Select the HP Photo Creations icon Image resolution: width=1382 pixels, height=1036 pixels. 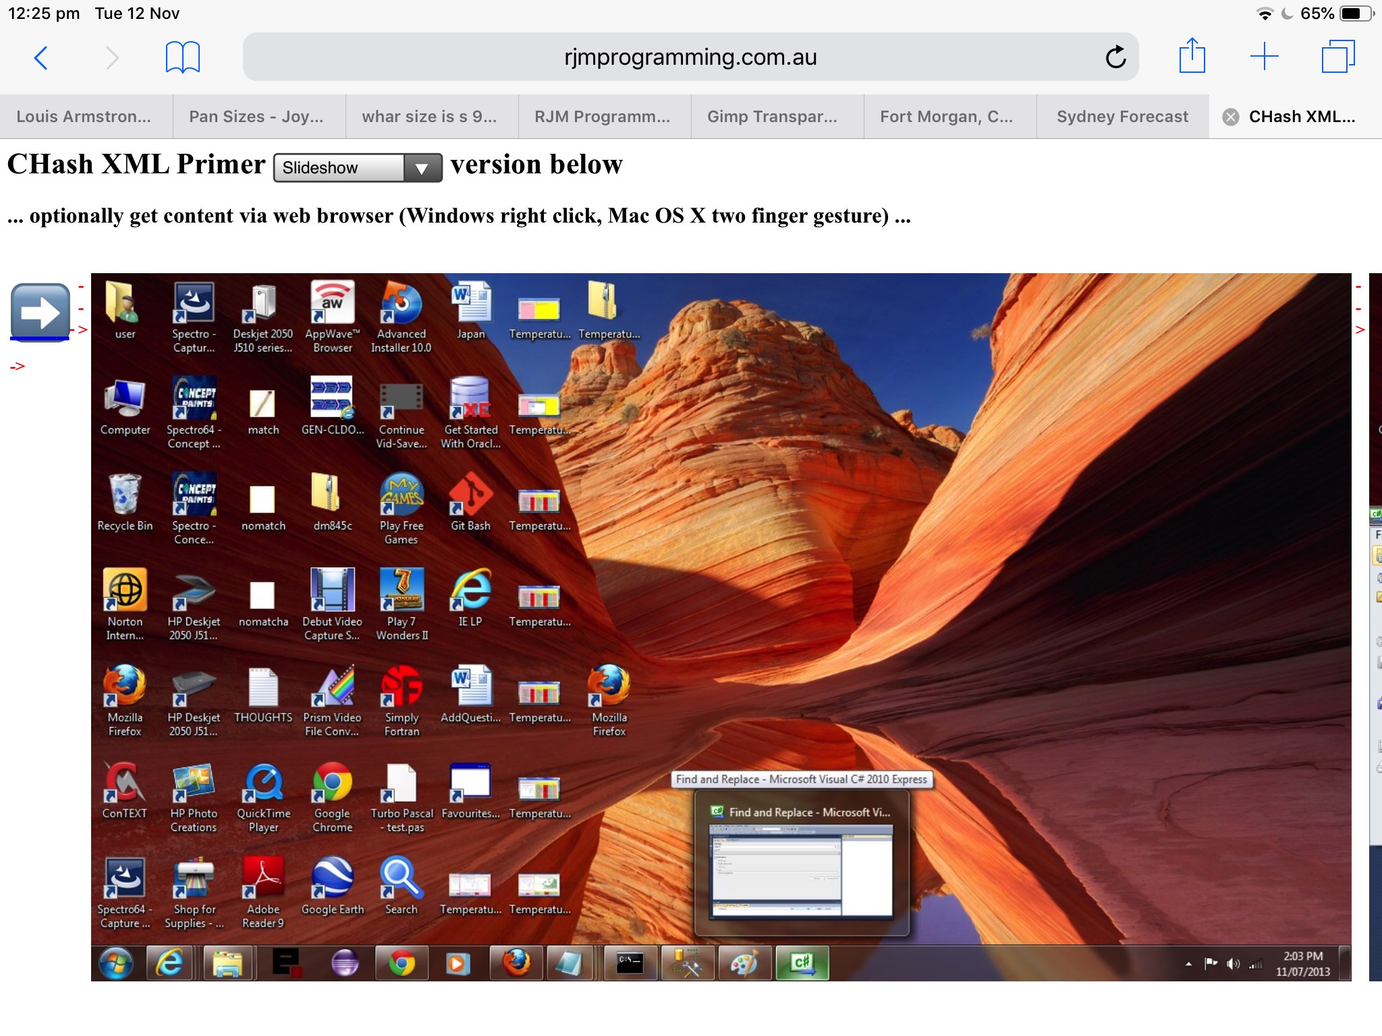[x=194, y=797]
